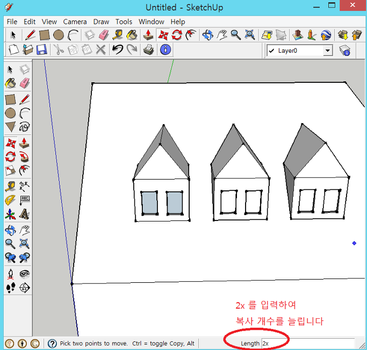The width and height of the screenshot is (367, 350).
Task: Select the Section Plane tool
Action: pos(24,288)
